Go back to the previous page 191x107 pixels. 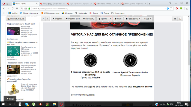tap(4, 8)
